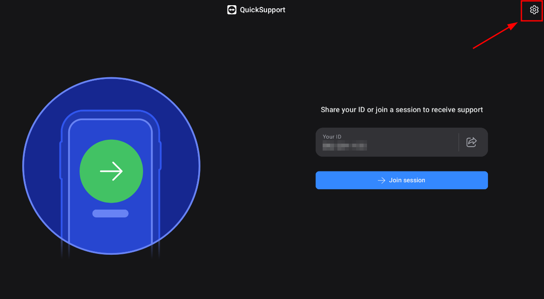Screen dimensions: 544x299
Task: Click the TeamViewer logo in header
Action: point(232,10)
